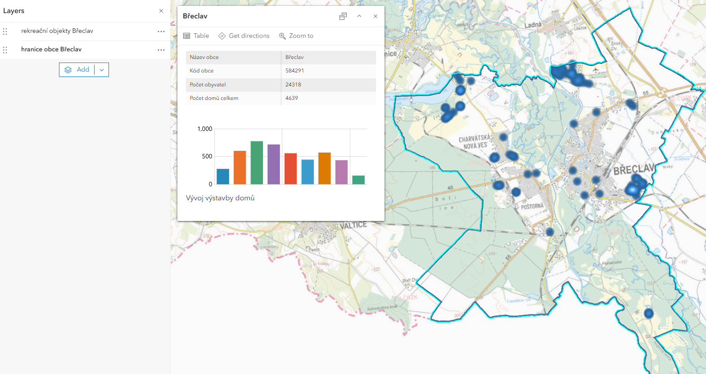
Task: Click Get directions in the pop-up
Action: click(x=244, y=36)
